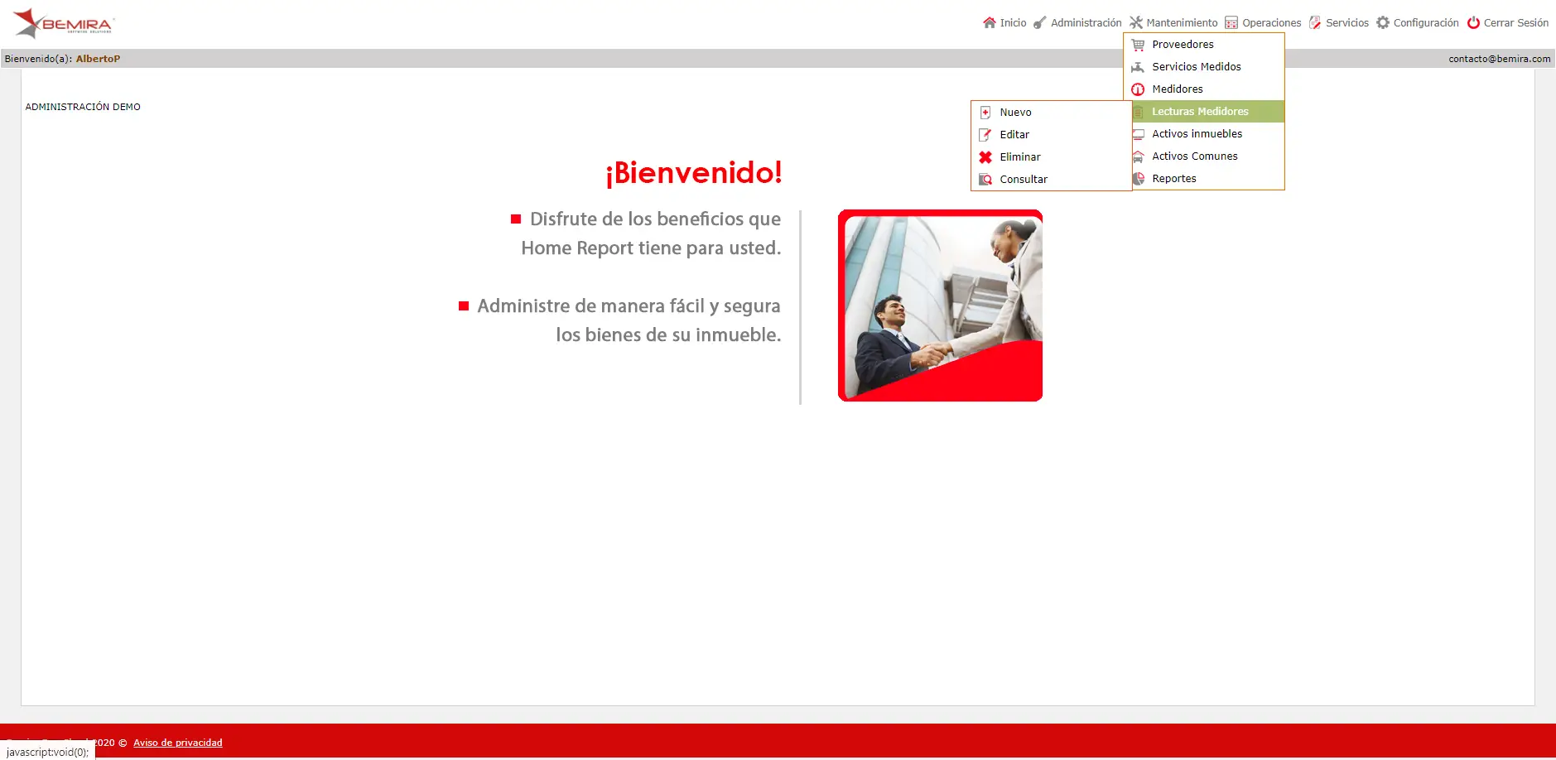Click the ADMINISTRACIÓN DEMO text

[x=83, y=107]
